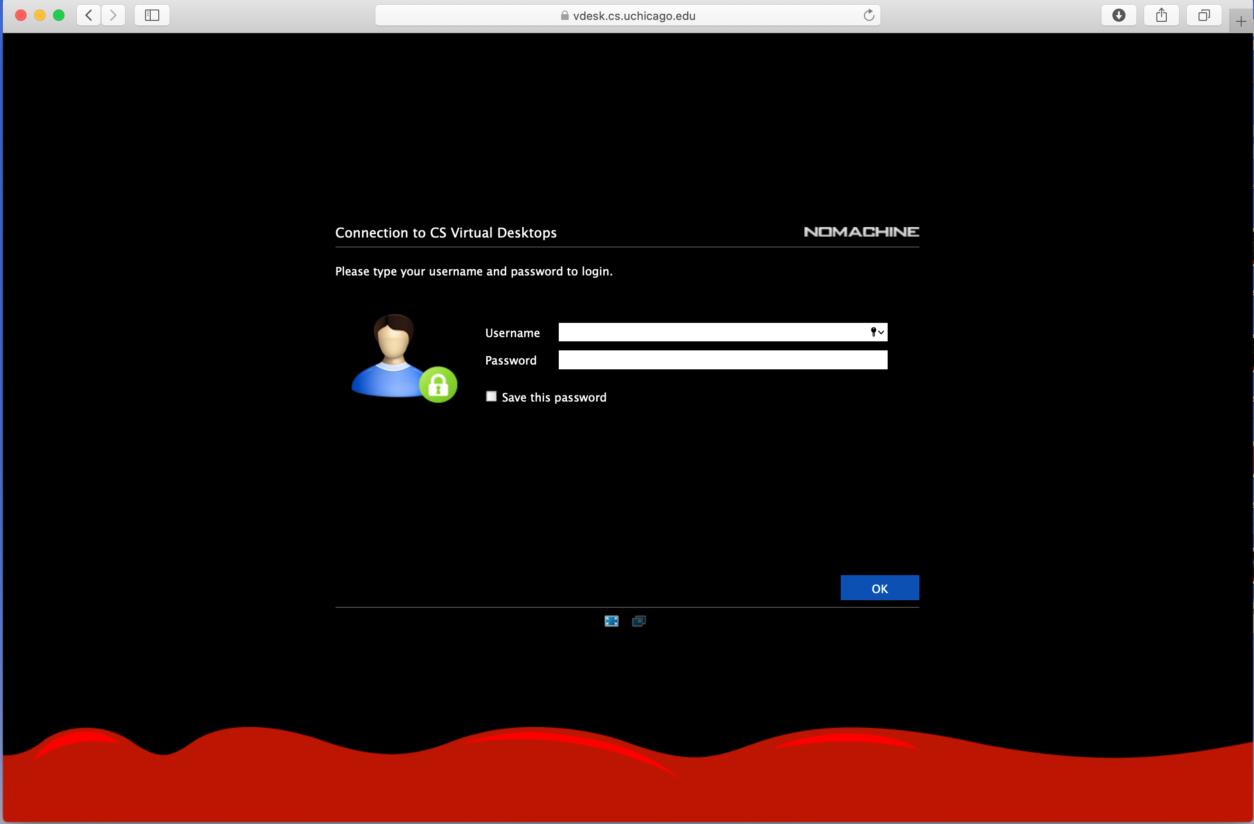Click the NoMachine fullscreen icon
Screen dimensions: 1254x824
[x=611, y=621]
